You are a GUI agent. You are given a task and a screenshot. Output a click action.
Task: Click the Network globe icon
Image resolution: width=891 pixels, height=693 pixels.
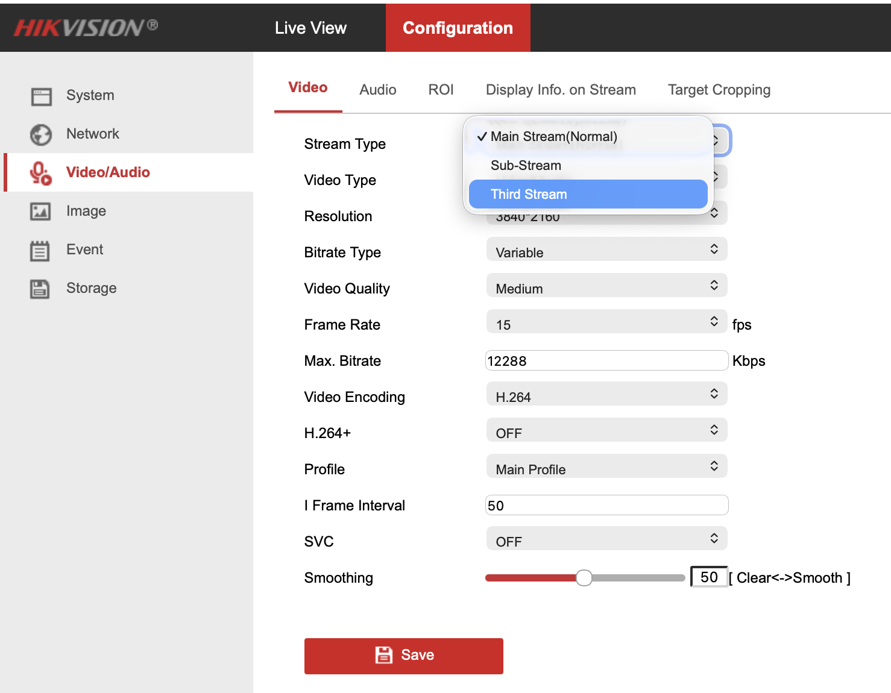click(x=41, y=134)
